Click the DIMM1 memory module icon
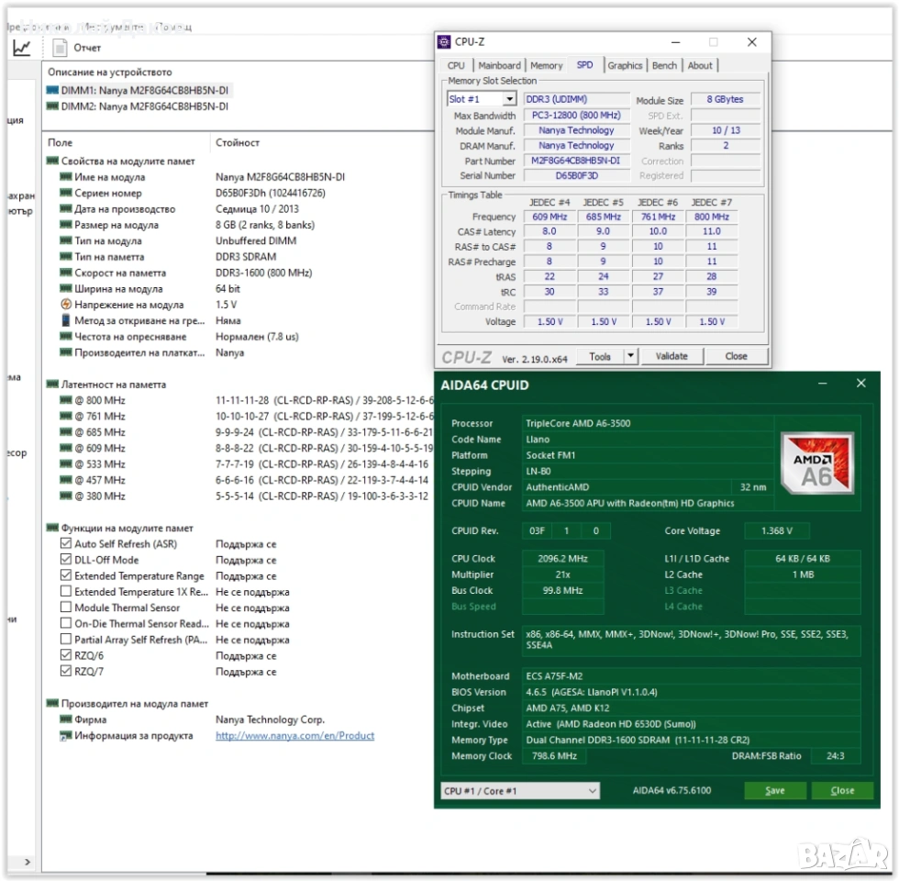 click(x=52, y=90)
